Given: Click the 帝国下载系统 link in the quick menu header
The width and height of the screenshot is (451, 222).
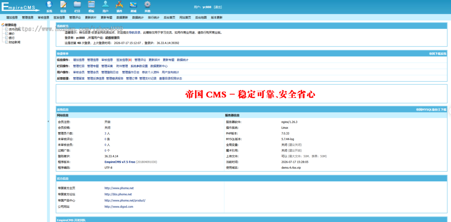Looking at the screenshot, I should pos(438,54).
